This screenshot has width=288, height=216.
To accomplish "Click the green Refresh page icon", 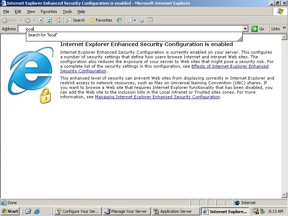I will (49, 20).
